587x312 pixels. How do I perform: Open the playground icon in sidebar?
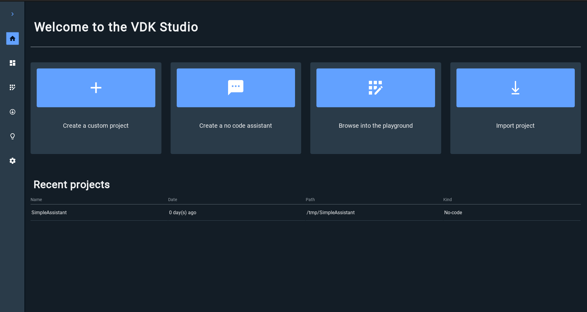click(13, 87)
